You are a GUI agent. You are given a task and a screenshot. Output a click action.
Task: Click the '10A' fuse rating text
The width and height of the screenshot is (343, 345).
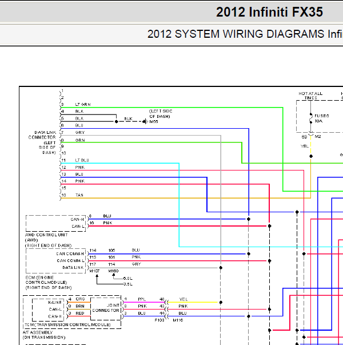coord(318,121)
